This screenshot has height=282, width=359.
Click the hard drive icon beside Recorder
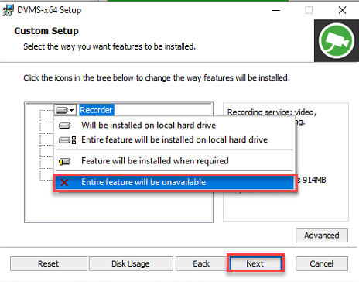click(62, 110)
